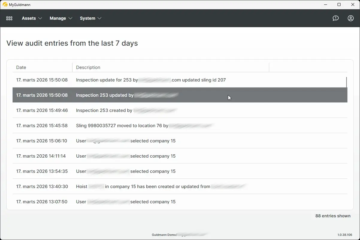
Task: Sort entries by the Date column header
Action: 21,67
